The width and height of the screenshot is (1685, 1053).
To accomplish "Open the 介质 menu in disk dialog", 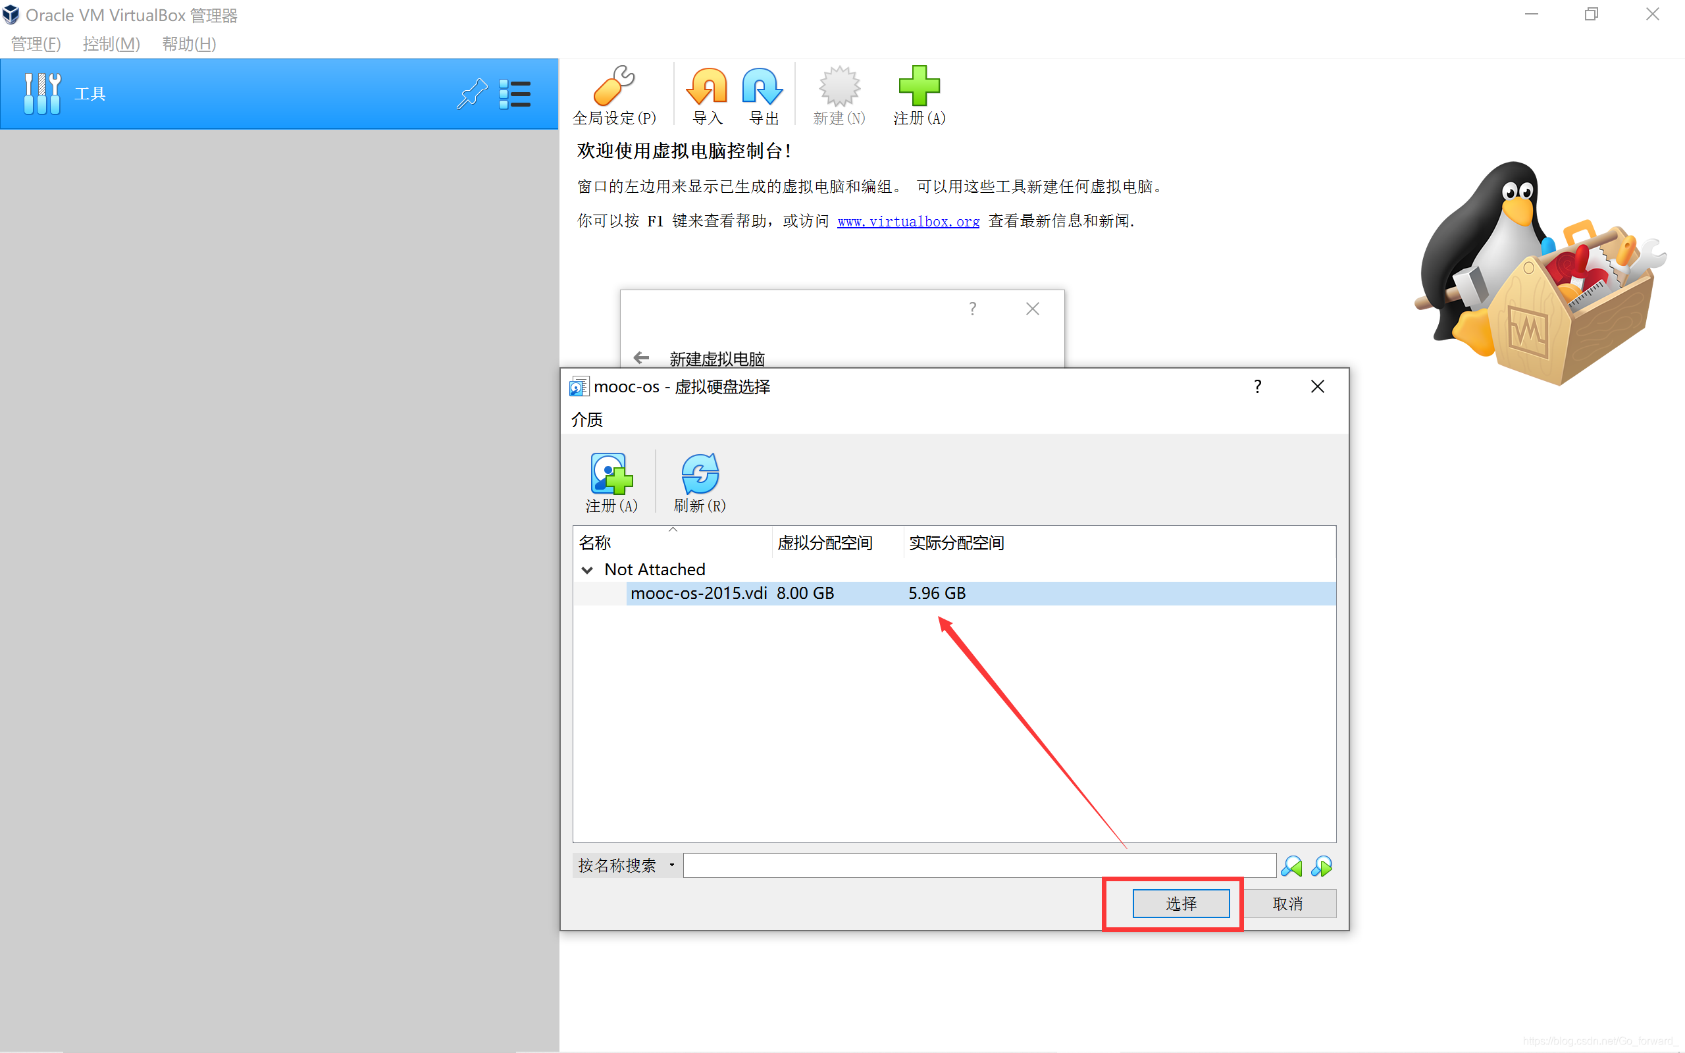I will click(x=587, y=419).
